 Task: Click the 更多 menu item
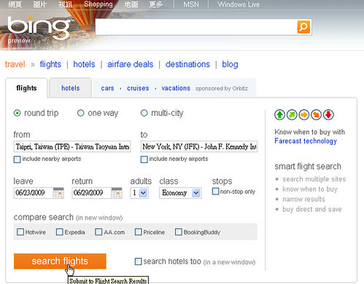point(156,4)
